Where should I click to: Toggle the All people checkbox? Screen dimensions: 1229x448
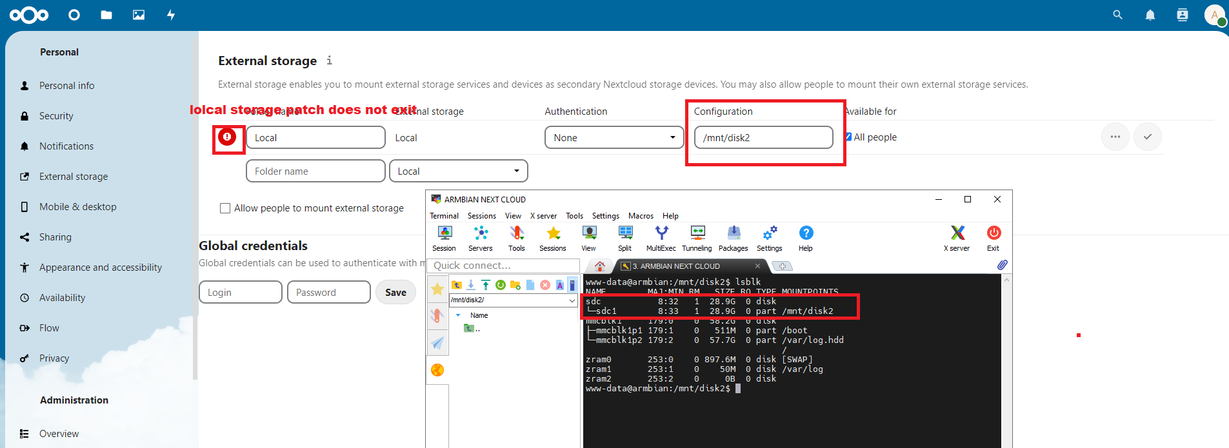(848, 137)
